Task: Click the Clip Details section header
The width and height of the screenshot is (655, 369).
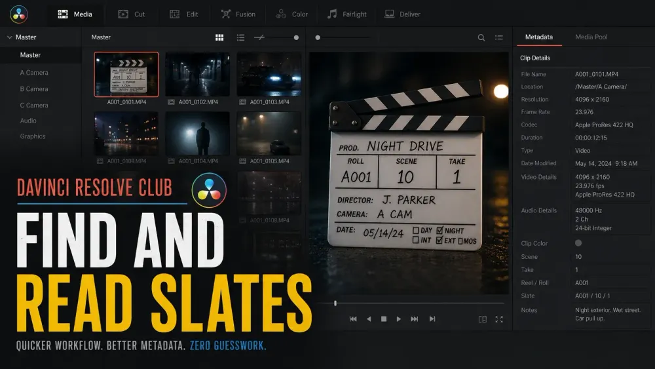Action: (x=534, y=58)
